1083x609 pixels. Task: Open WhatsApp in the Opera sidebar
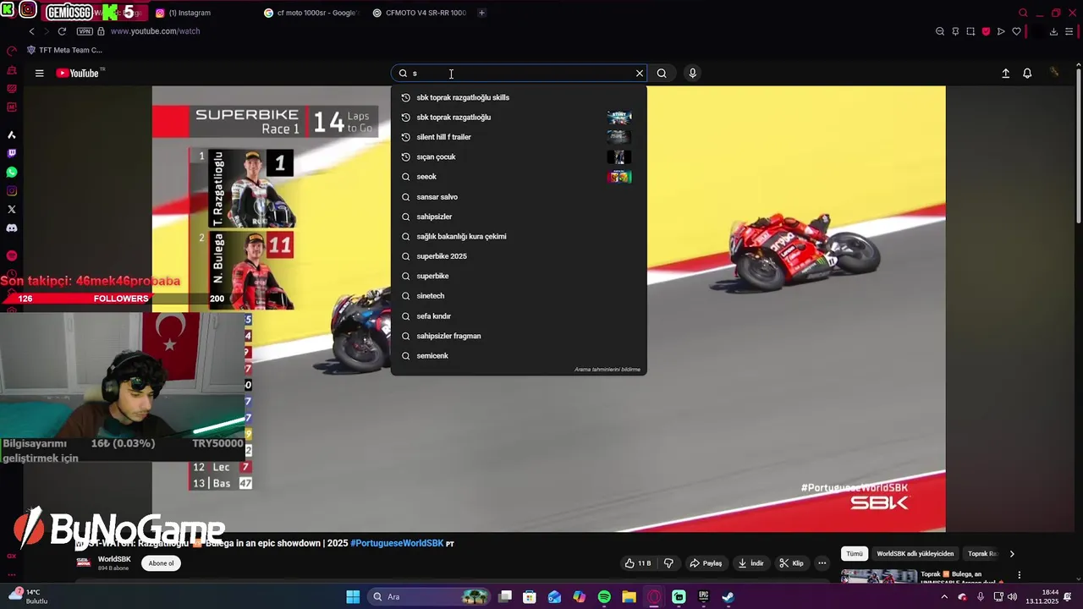pyautogui.click(x=11, y=172)
